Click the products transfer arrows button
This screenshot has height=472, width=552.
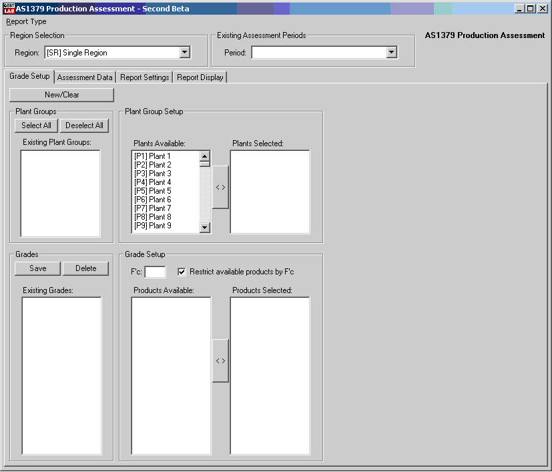220,361
